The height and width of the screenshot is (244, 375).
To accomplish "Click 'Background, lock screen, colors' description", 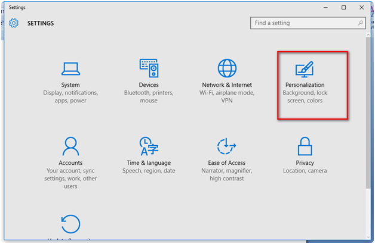I will [305, 96].
